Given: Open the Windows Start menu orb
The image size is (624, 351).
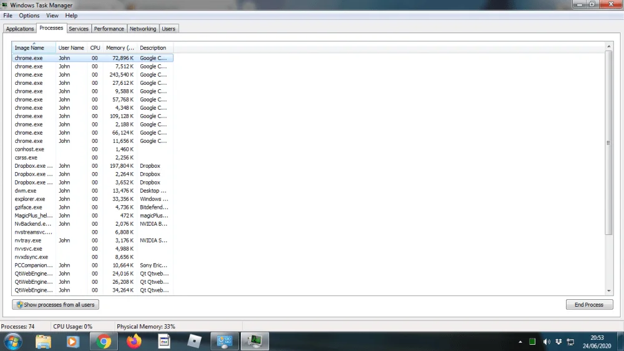Looking at the screenshot, I should tap(13, 342).
